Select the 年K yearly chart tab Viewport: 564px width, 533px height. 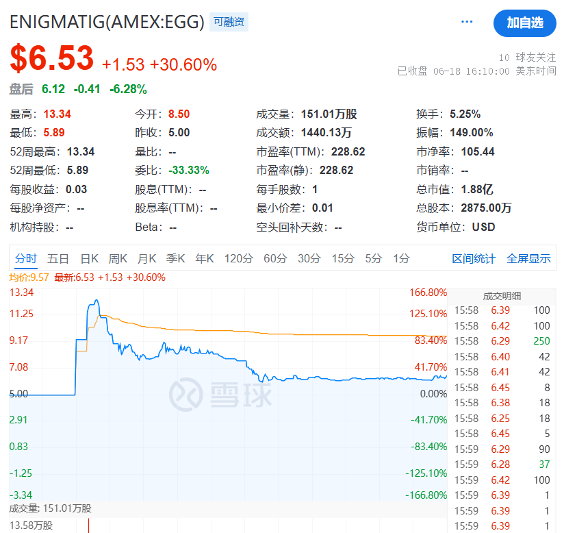pos(205,258)
